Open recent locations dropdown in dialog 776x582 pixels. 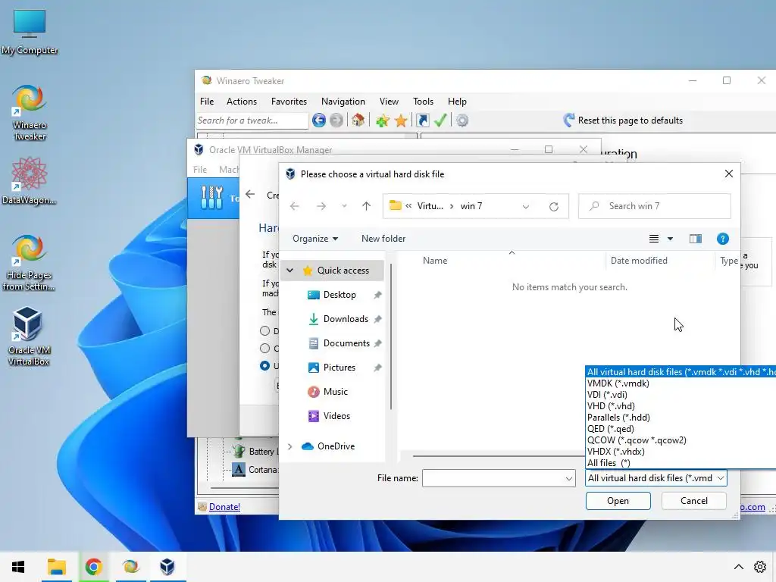tap(344, 206)
